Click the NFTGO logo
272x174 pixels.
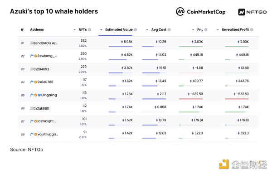tap(253, 12)
